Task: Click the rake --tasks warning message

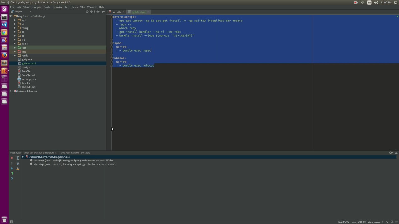Action: (73, 161)
